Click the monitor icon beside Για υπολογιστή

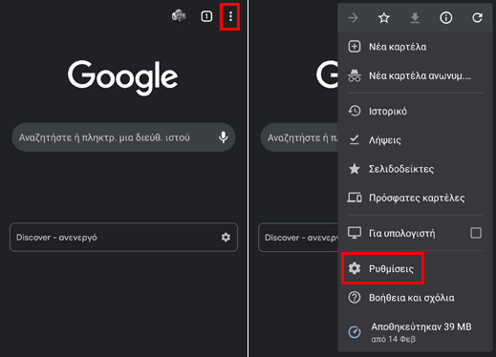[355, 233]
